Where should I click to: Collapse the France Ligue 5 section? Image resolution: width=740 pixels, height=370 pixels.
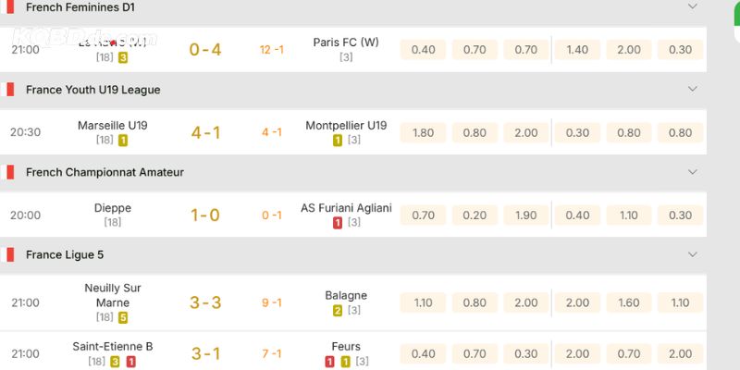[x=692, y=254]
